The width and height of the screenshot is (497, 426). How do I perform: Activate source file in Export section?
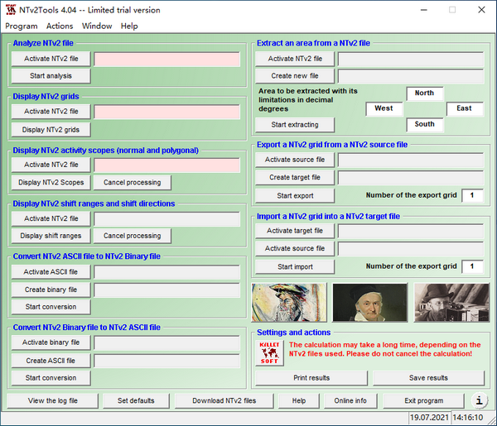click(295, 160)
